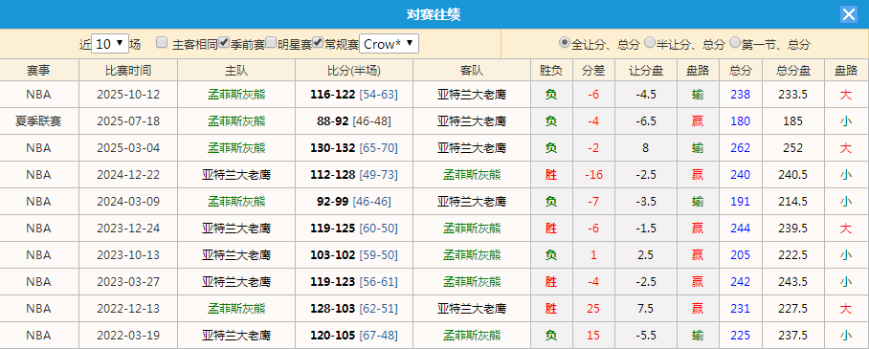Click the 2023-10-13 date cell
The image size is (869, 349).
click(128, 255)
